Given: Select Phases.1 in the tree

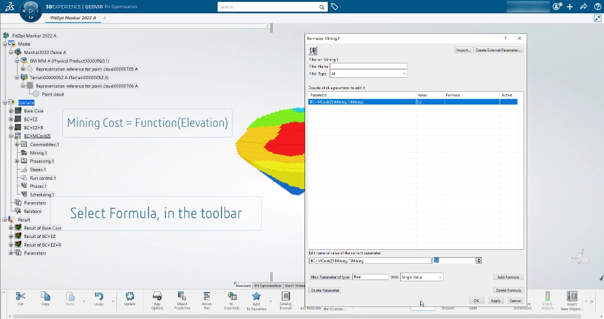Looking at the screenshot, I should pyautogui.click(x=38, y=187).
